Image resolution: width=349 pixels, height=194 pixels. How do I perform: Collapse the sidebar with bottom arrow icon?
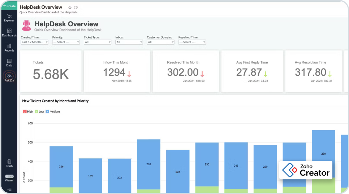[x=9, y=189]
